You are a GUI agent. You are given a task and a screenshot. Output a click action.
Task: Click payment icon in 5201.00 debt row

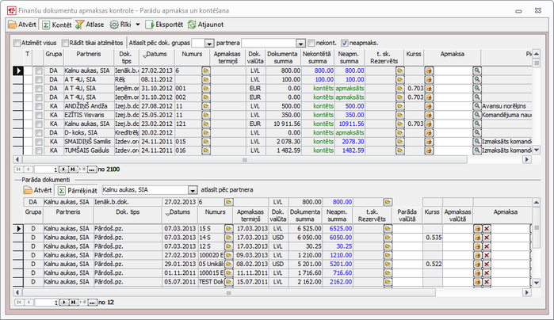pyautogui.click(x=478, y=264)
